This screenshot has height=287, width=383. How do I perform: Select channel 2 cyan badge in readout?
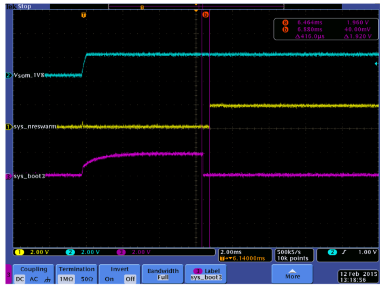click(x=70, y=252)
